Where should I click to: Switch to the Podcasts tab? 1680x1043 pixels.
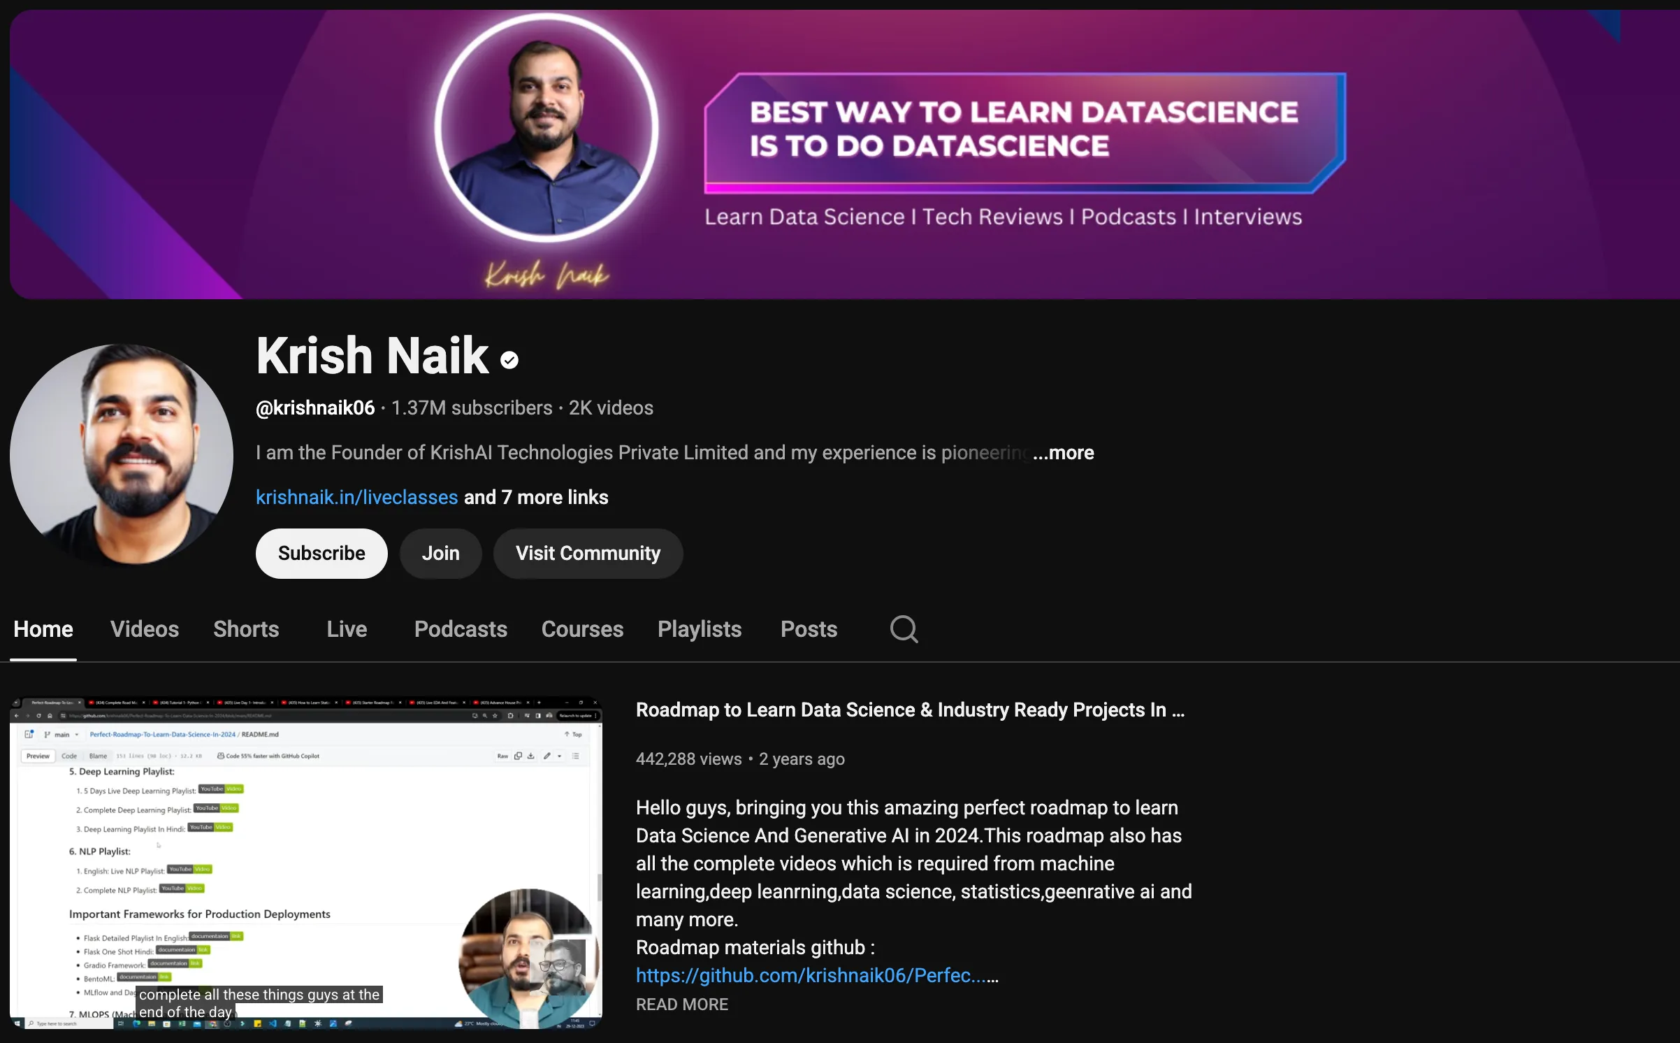click(461, 628)
